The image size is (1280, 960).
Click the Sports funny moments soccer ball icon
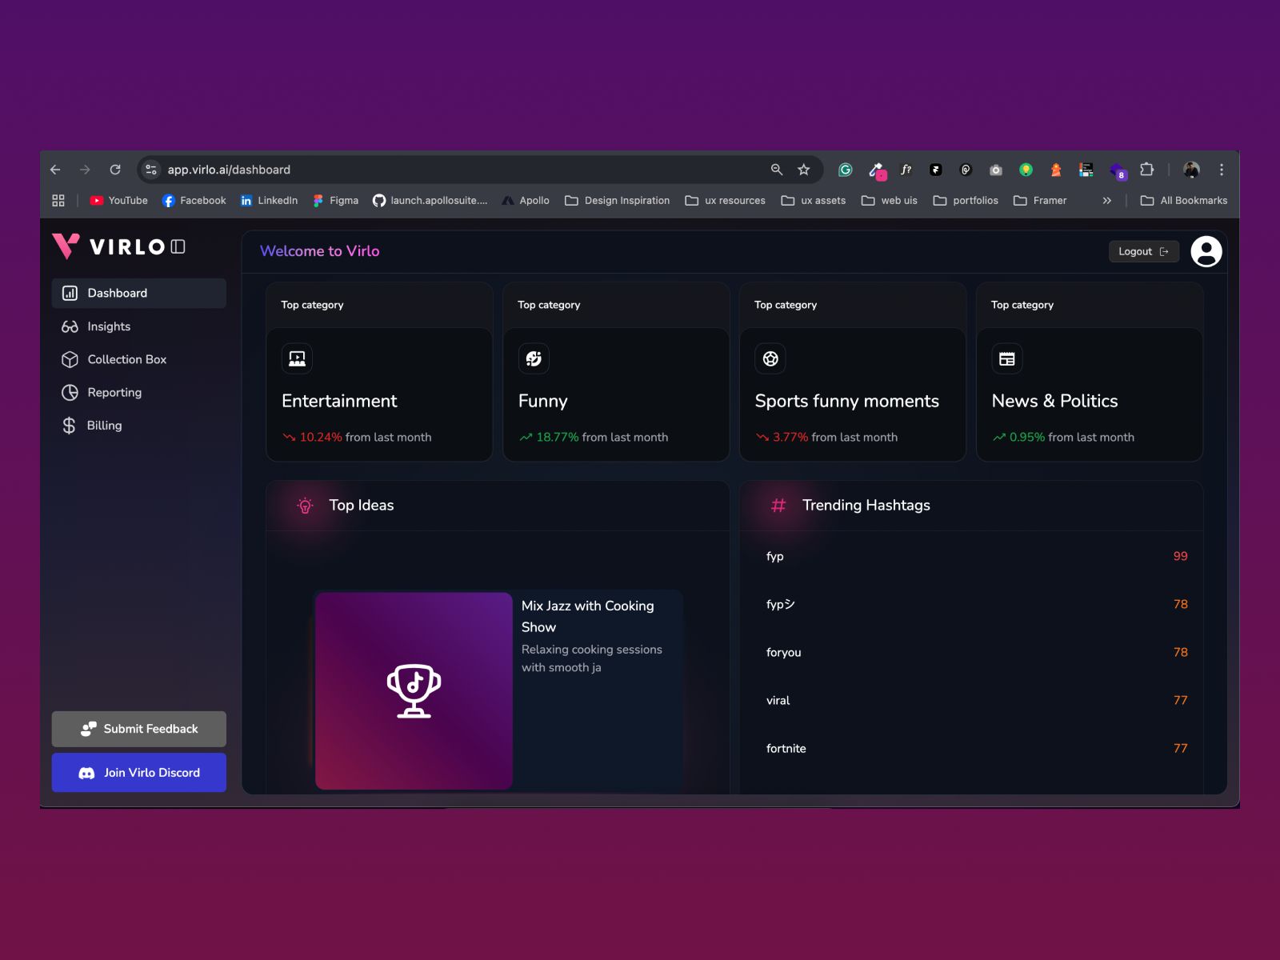point(770,358)
